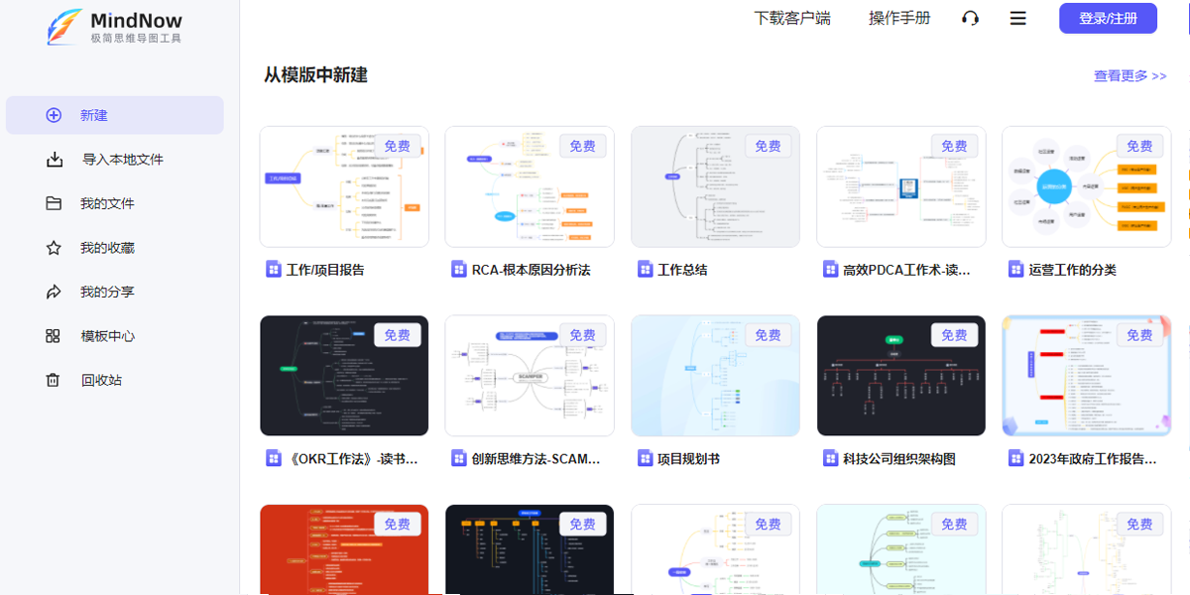Open the 工作/项目报告 template thumbnail

tap(343, 185)
